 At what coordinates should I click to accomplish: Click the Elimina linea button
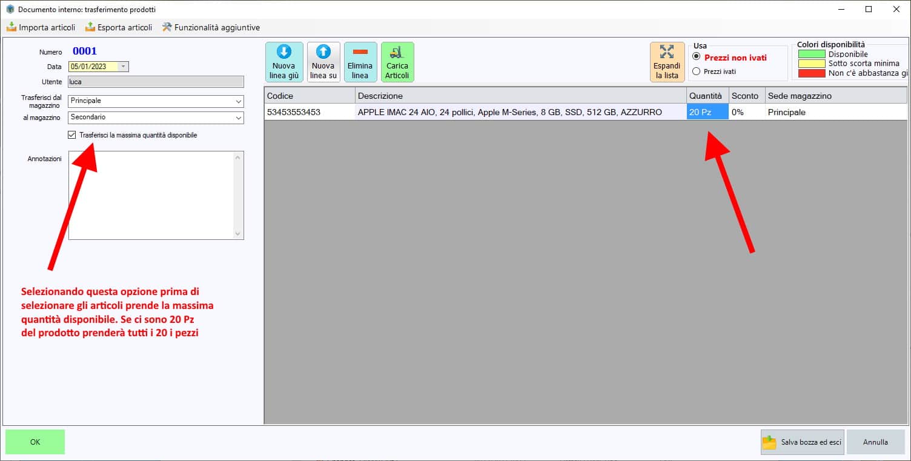360,62
